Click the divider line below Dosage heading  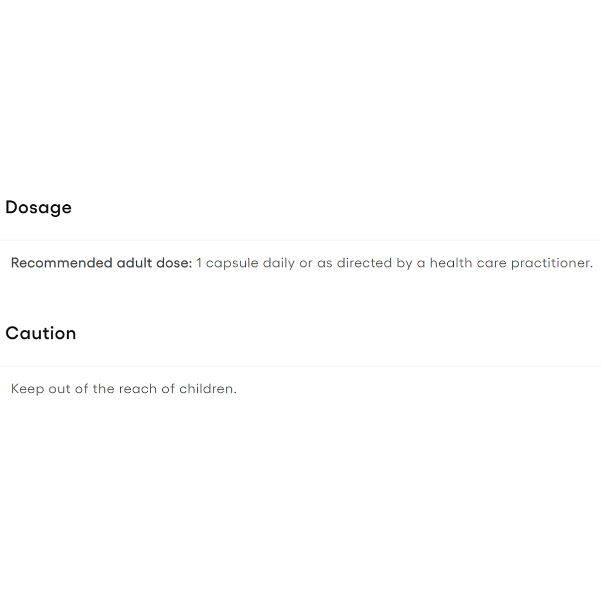(x=300, y=240)
